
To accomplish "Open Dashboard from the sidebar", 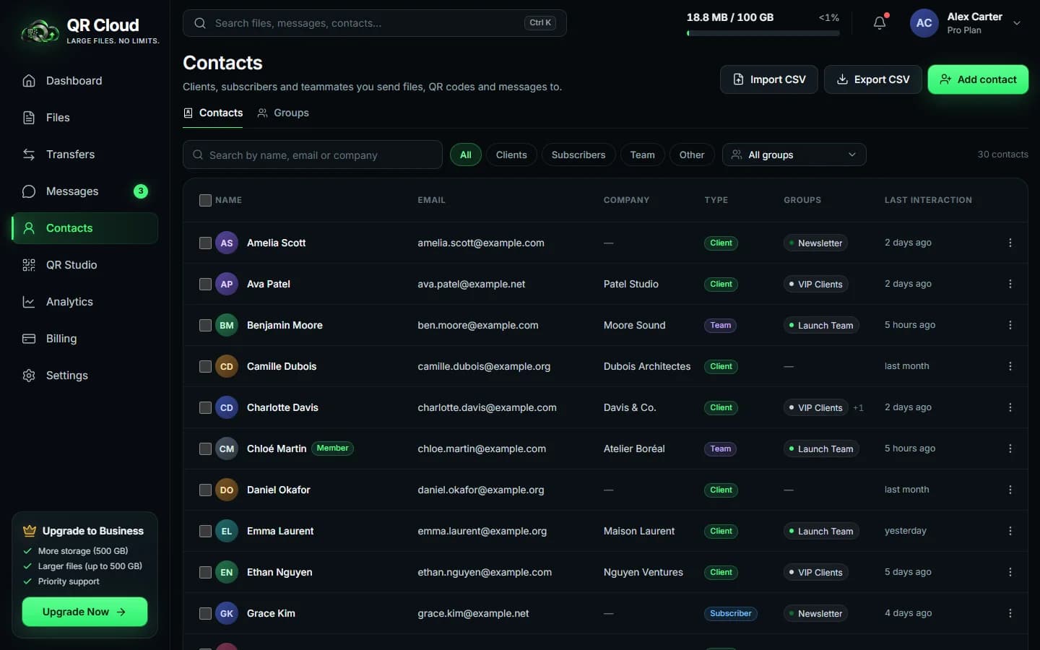I will click(84, 81).
